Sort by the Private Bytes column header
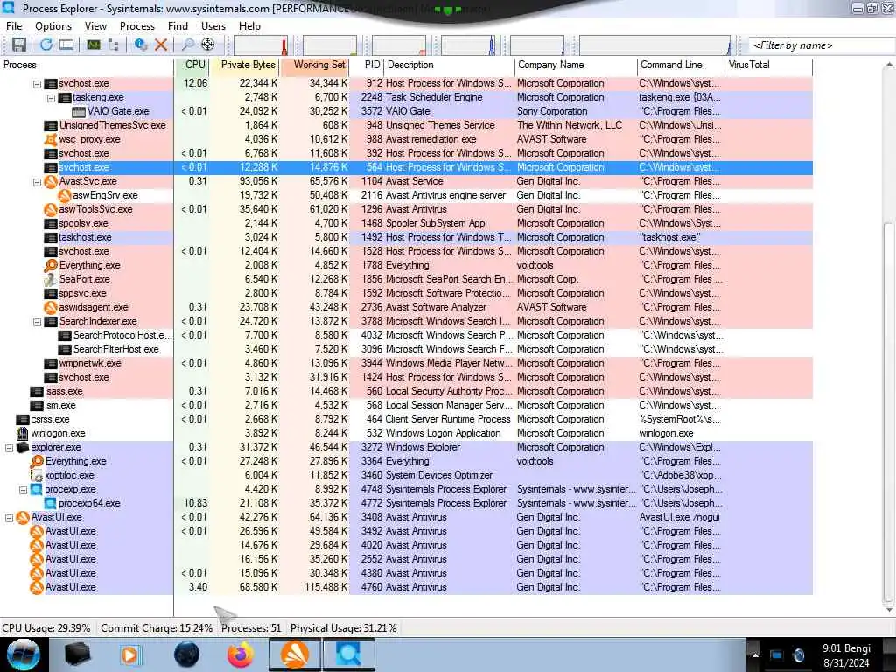896x672 pixels. [x=245, y=65]
